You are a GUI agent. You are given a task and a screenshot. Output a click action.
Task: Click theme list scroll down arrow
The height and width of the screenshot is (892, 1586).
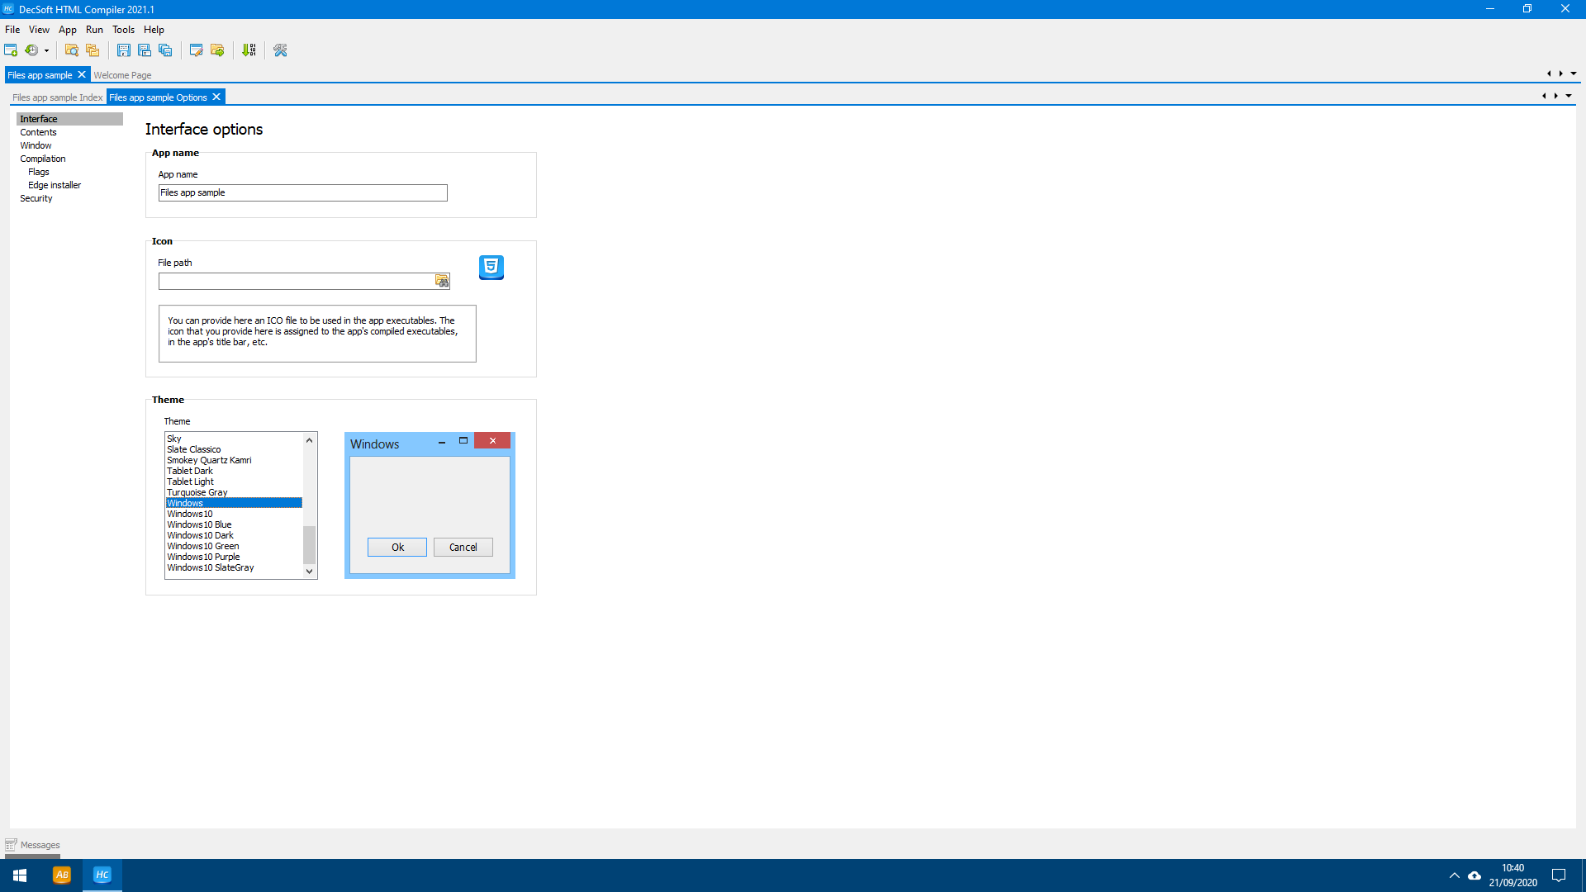coord(310,571)
